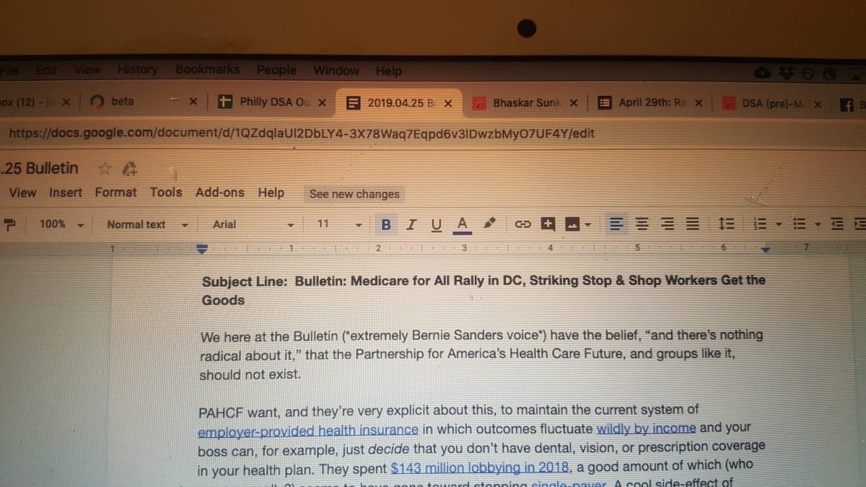
Task: Select center align
Action: [642, 224]
